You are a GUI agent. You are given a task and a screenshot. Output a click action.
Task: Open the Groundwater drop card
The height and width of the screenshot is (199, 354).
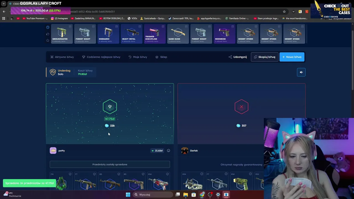[x=62, y=34]
